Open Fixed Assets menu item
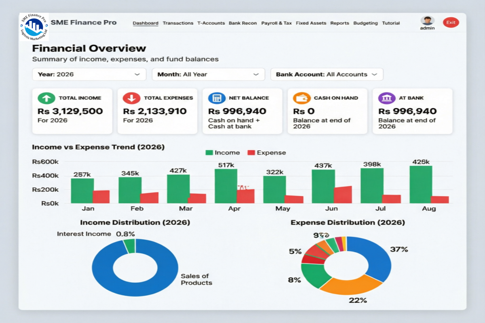Viewport: 485px width, 323px height. click(x=311, y=23)
